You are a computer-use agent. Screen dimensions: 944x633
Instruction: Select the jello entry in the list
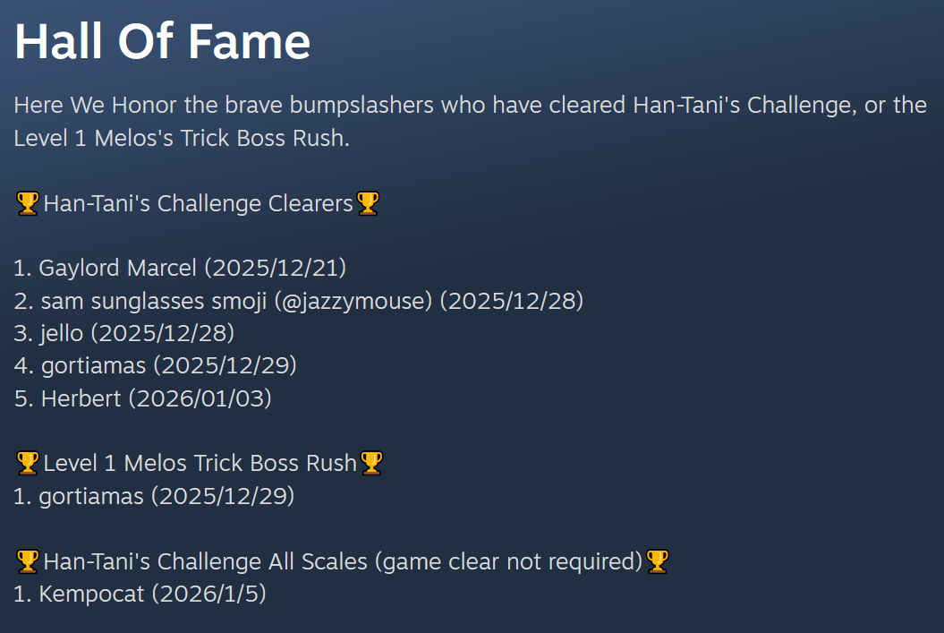point(62,333)
